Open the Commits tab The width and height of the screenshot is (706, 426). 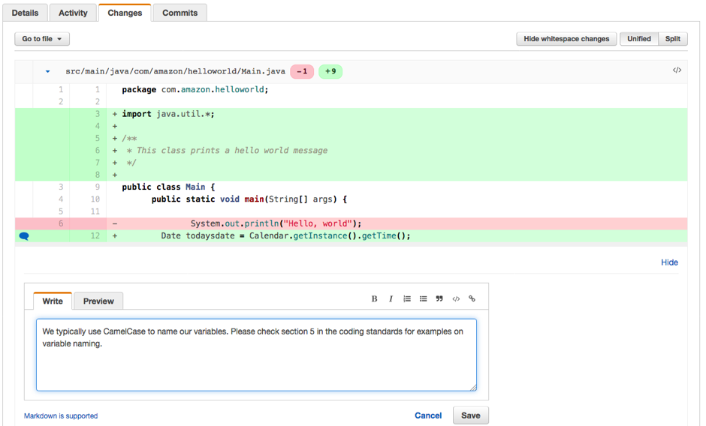tap(180, 13)
